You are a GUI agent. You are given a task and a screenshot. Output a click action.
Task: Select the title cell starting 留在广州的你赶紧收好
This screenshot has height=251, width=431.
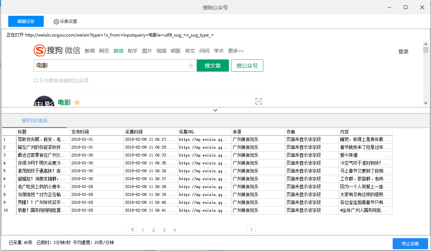click(43, 147)
